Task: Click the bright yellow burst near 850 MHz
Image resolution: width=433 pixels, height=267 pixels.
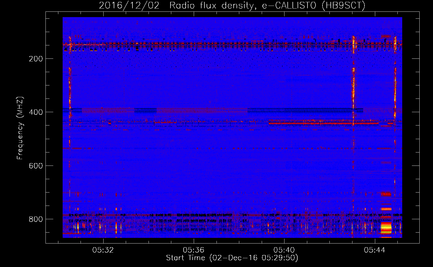Action: 386,228
